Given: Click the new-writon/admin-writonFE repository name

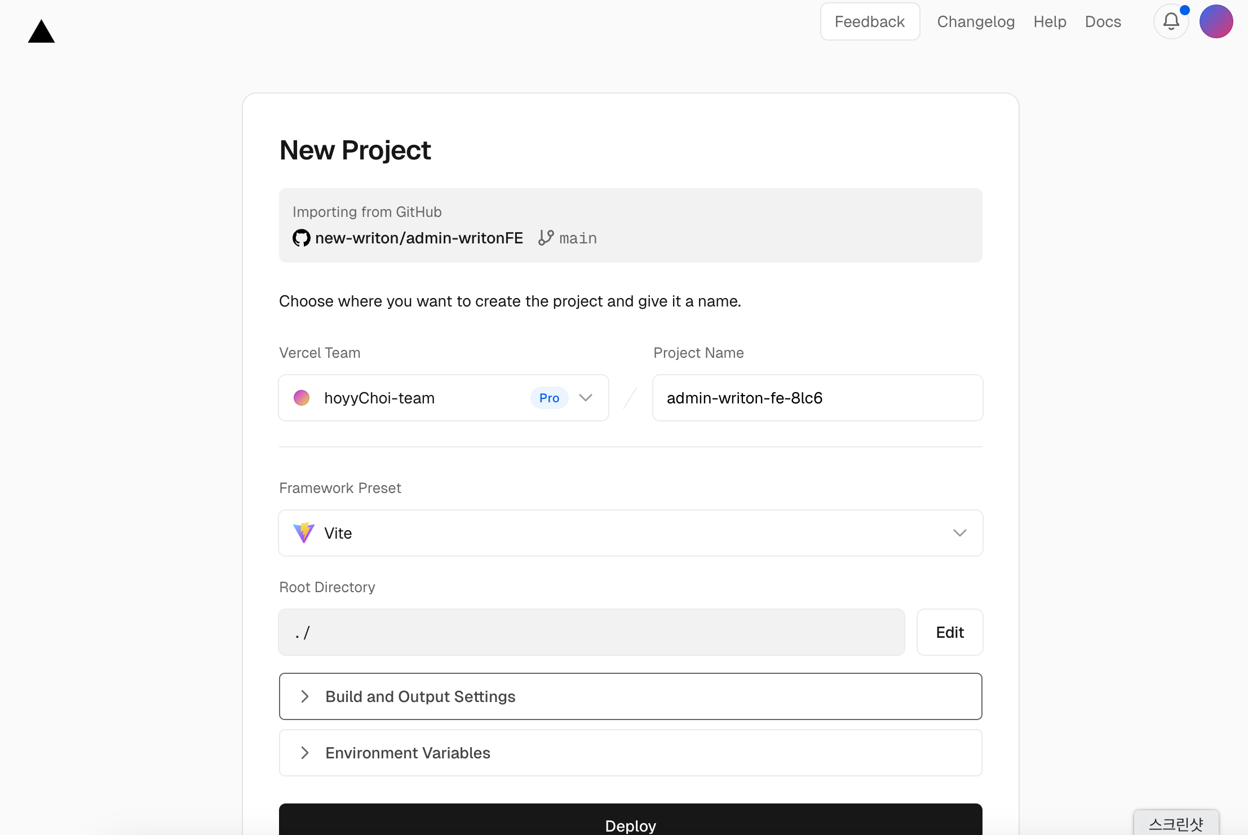Looking at the screenshot, I should click(419, 238).
